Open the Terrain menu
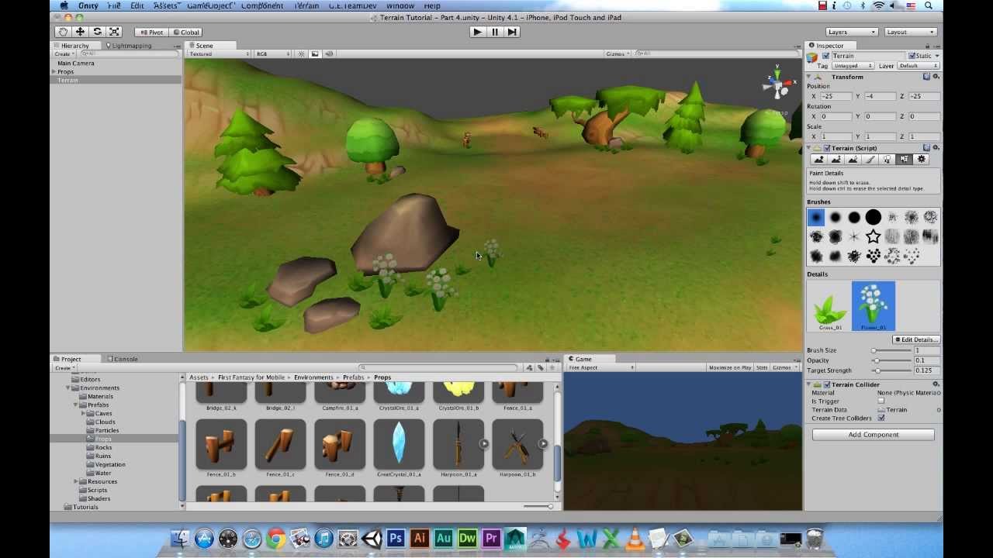The image size is (993, 558). click(306, 5)
